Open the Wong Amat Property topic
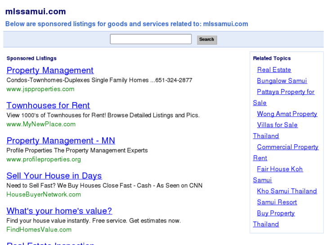327x245 pixels. (x=287, y=114)
